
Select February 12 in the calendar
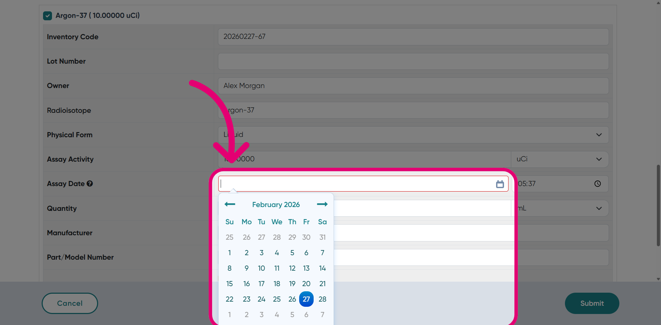(x=292, y=268)
